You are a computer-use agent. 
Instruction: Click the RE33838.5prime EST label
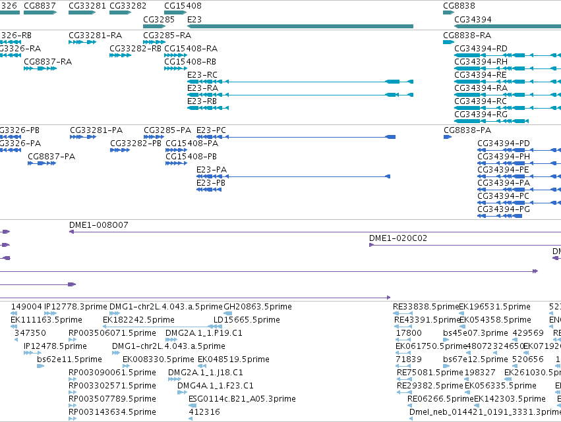coord(426,307)
